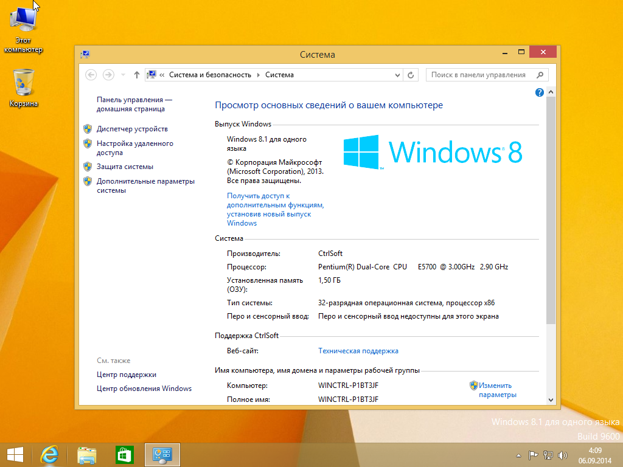This screenshot has width=623, height=467.
Task: Click link Получить доступ к дополнительным функциям
Action: coord(276,209)
